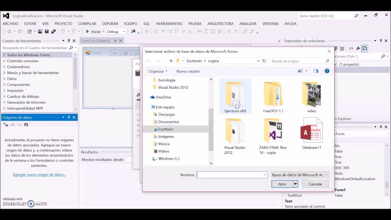Pin the Cuadro de herramientas panel
This screenshot has height=220, width=391.
[x=69, y=41]
